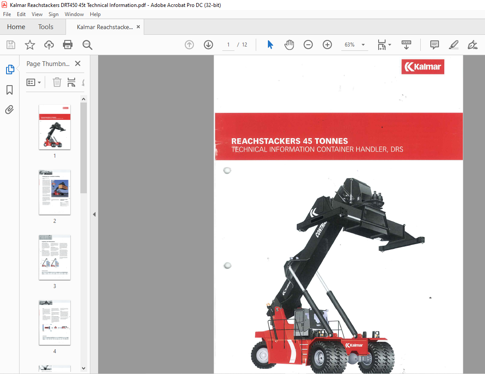Open the thumbnail options dropdown
Screen dimensions: 485x374
[34, 82]
